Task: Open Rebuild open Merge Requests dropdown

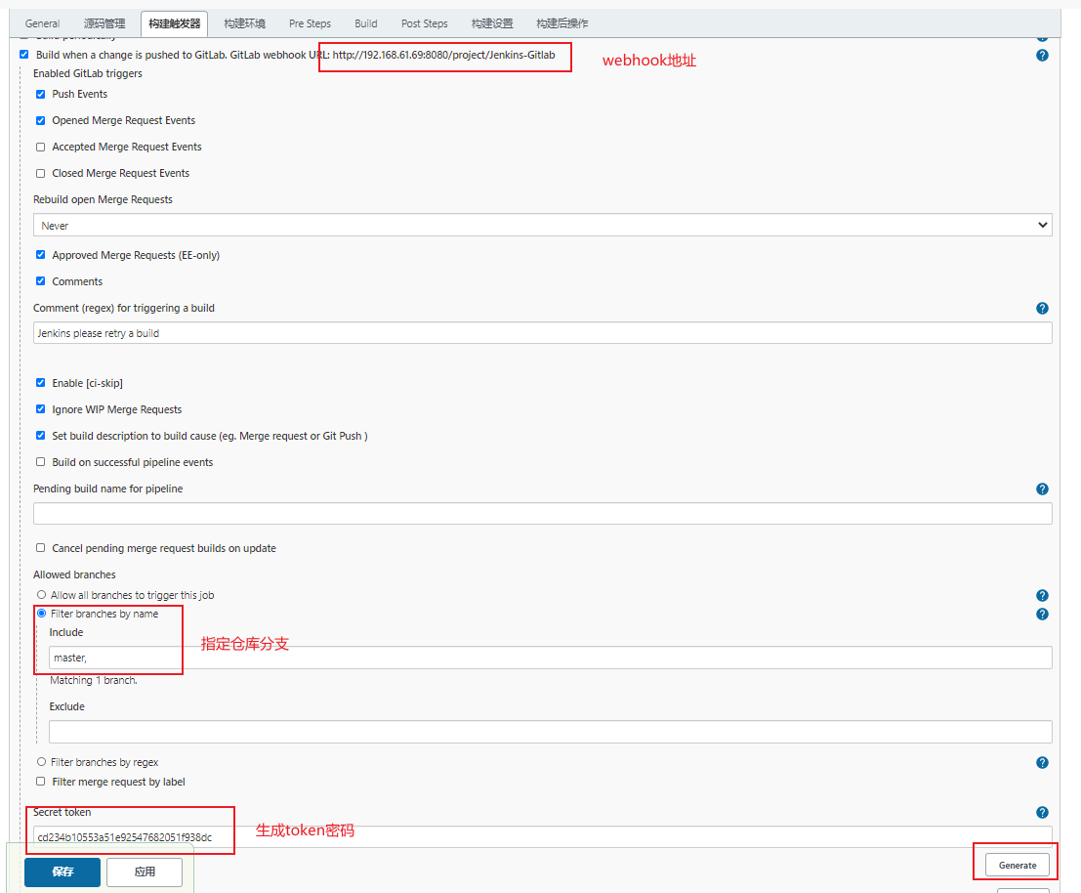Action: point(543,225)
